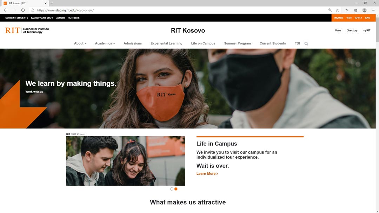The height and width of the screenshot is (213, 379).
Task: Select the second orange carousel dot
Action: tap(176, 189)
